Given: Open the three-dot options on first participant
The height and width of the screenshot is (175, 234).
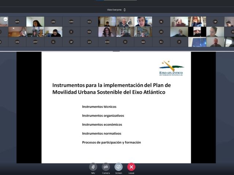Looking at the screenshot, I should click(x=5, y=19).
